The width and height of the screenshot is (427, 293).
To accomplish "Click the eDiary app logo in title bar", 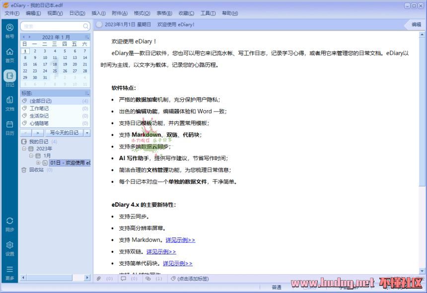I will pos(6,5).
